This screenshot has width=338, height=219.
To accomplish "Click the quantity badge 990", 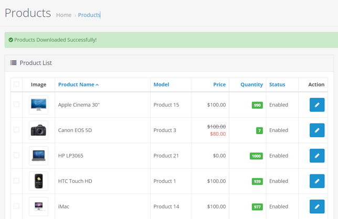I will click(257, 105).
